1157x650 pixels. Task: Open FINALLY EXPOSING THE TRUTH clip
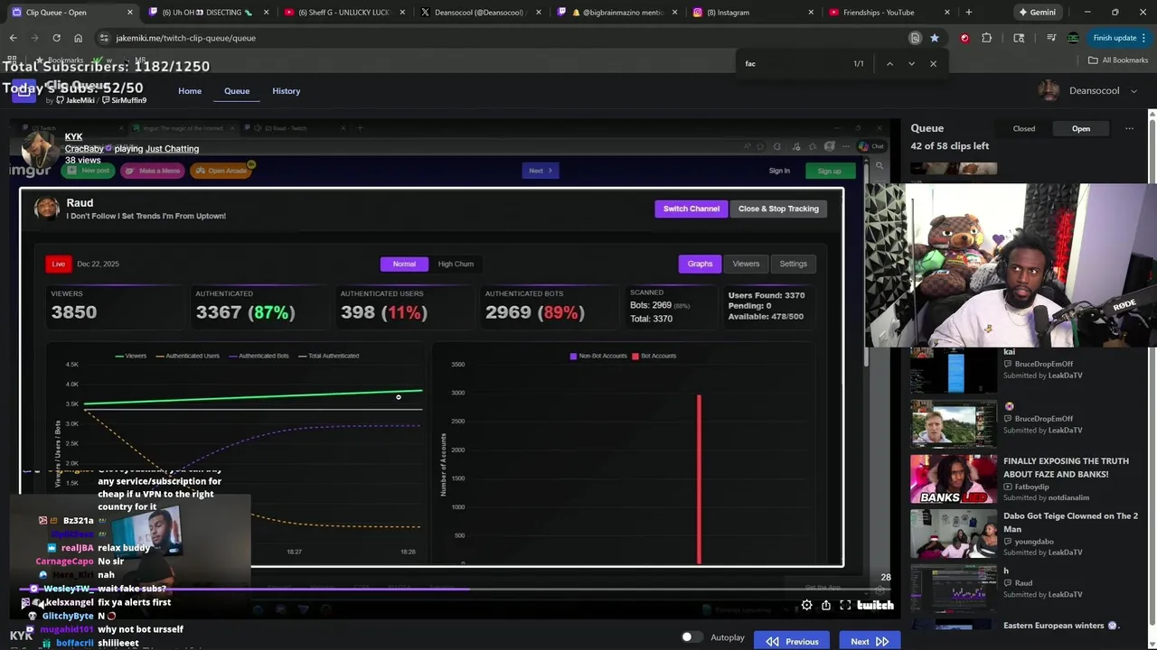(1066, 468)
